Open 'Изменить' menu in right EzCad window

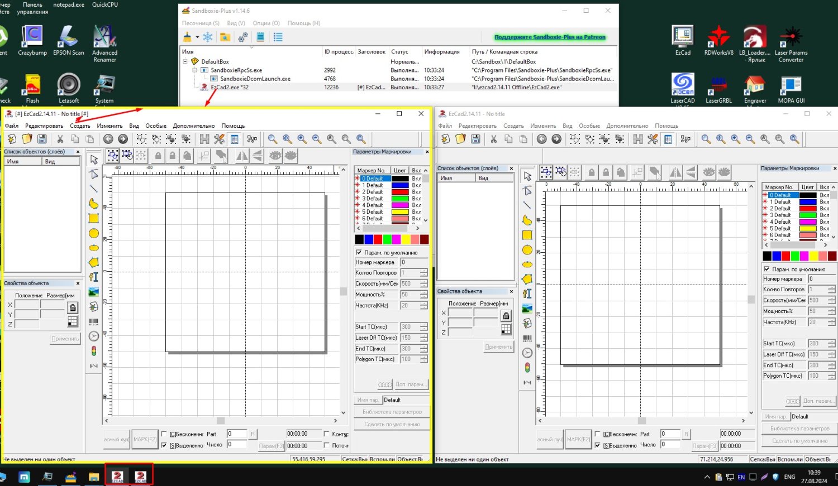[543, 126]
